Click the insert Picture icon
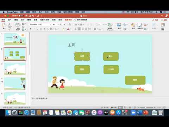Image resolution: width=169 pixels, height=127 pixels. pyautogui.click(x=119, y=25)
